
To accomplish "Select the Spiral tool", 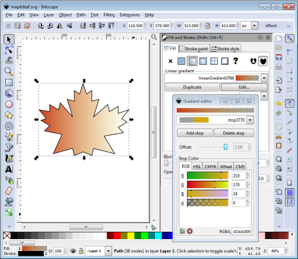I will coord(9,126).
